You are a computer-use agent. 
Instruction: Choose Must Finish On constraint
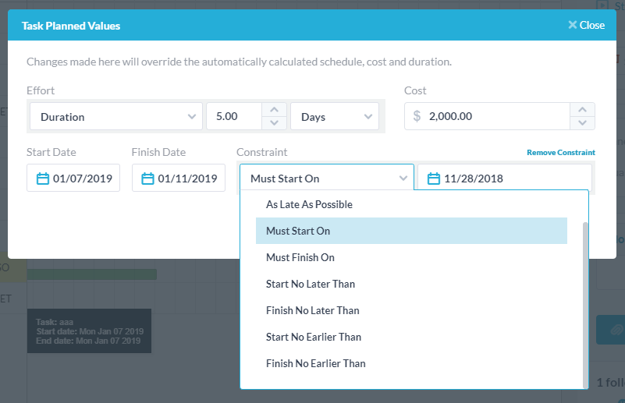pyautogui.click(x=300, y=257)
